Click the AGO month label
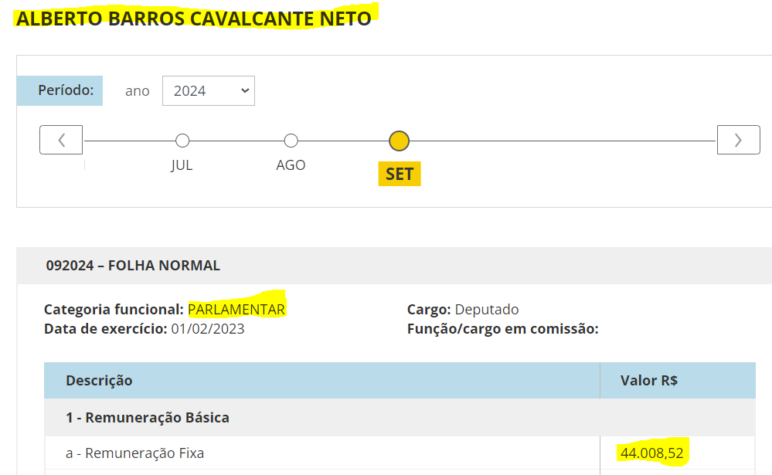This screenshot has height=475, width=772. pos(291,165)
